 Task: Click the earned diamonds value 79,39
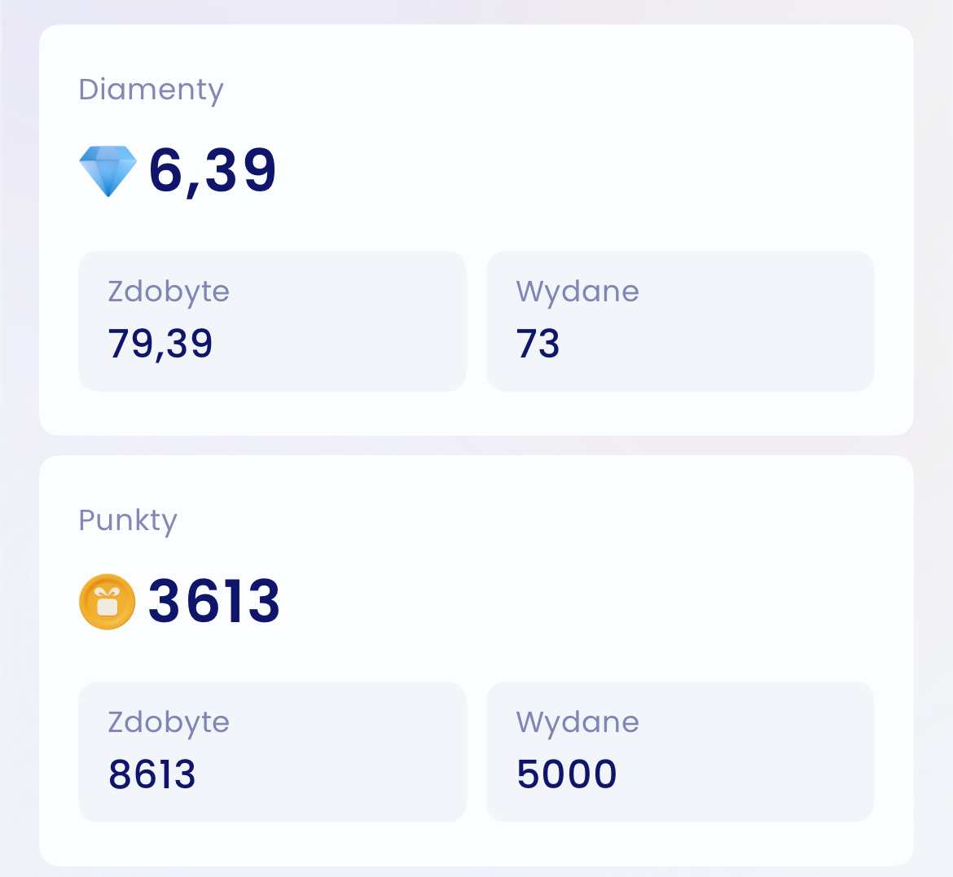pyautogui.click(x=160, y=344)
